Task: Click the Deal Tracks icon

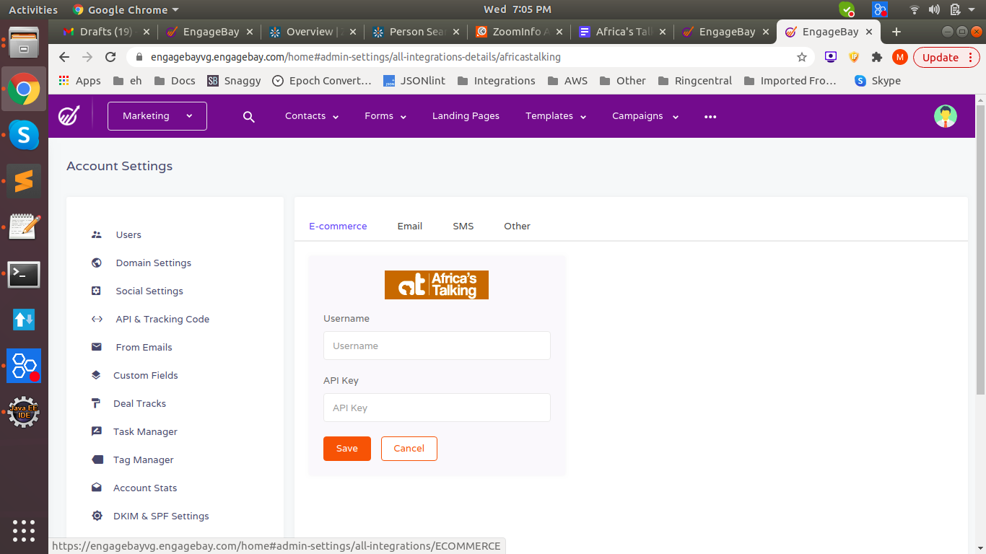Action: (96, 403)
